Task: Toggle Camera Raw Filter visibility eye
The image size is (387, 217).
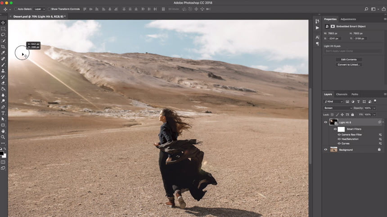Action: 339,135
